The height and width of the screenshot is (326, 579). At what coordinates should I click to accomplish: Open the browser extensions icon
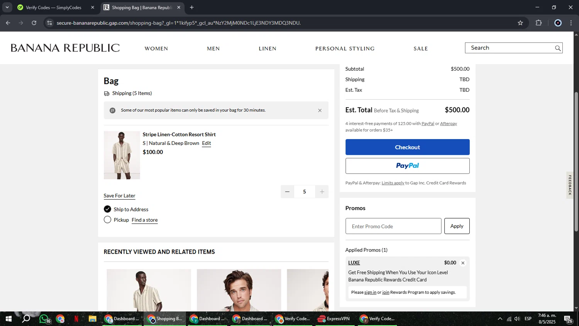coord(539,23)
